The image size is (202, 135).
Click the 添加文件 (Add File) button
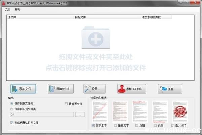pos(23,89)
